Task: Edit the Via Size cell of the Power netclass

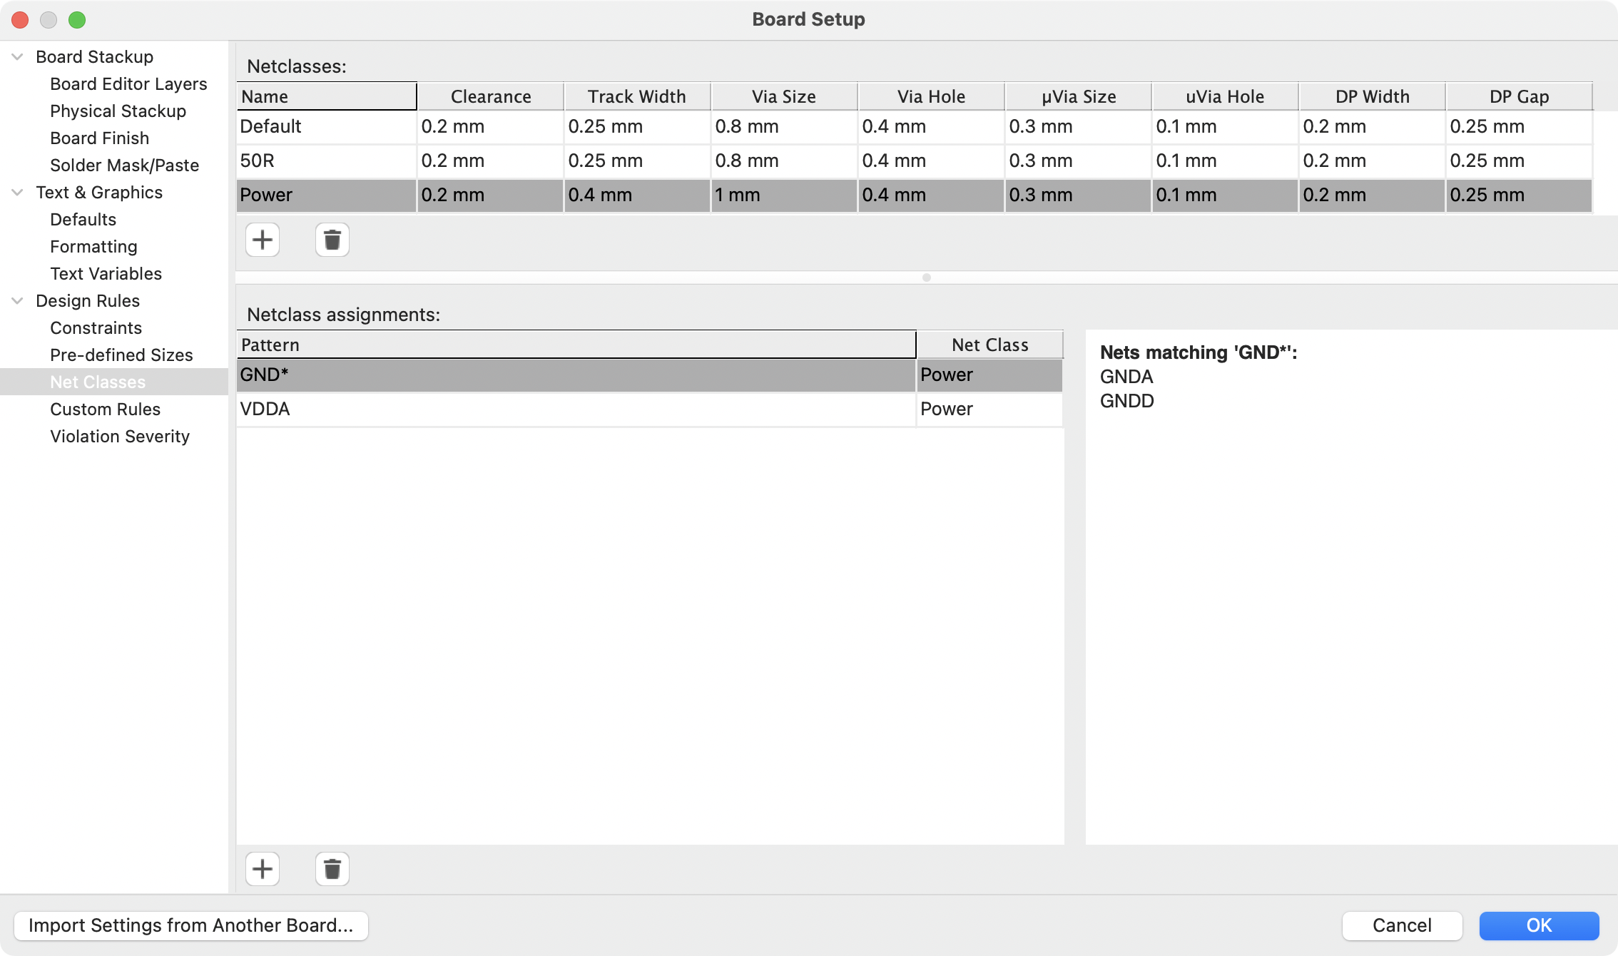Action: point(783,195)
